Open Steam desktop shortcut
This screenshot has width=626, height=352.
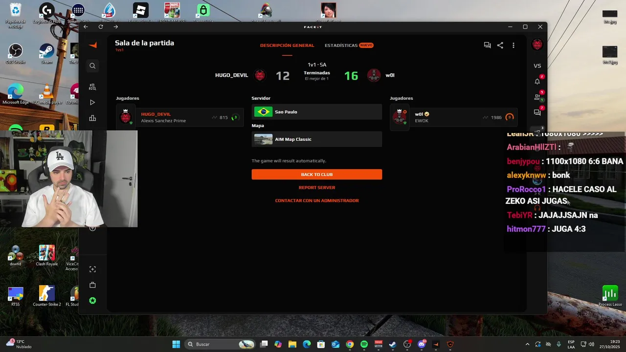pyautogui.click(x=46, y=54)
